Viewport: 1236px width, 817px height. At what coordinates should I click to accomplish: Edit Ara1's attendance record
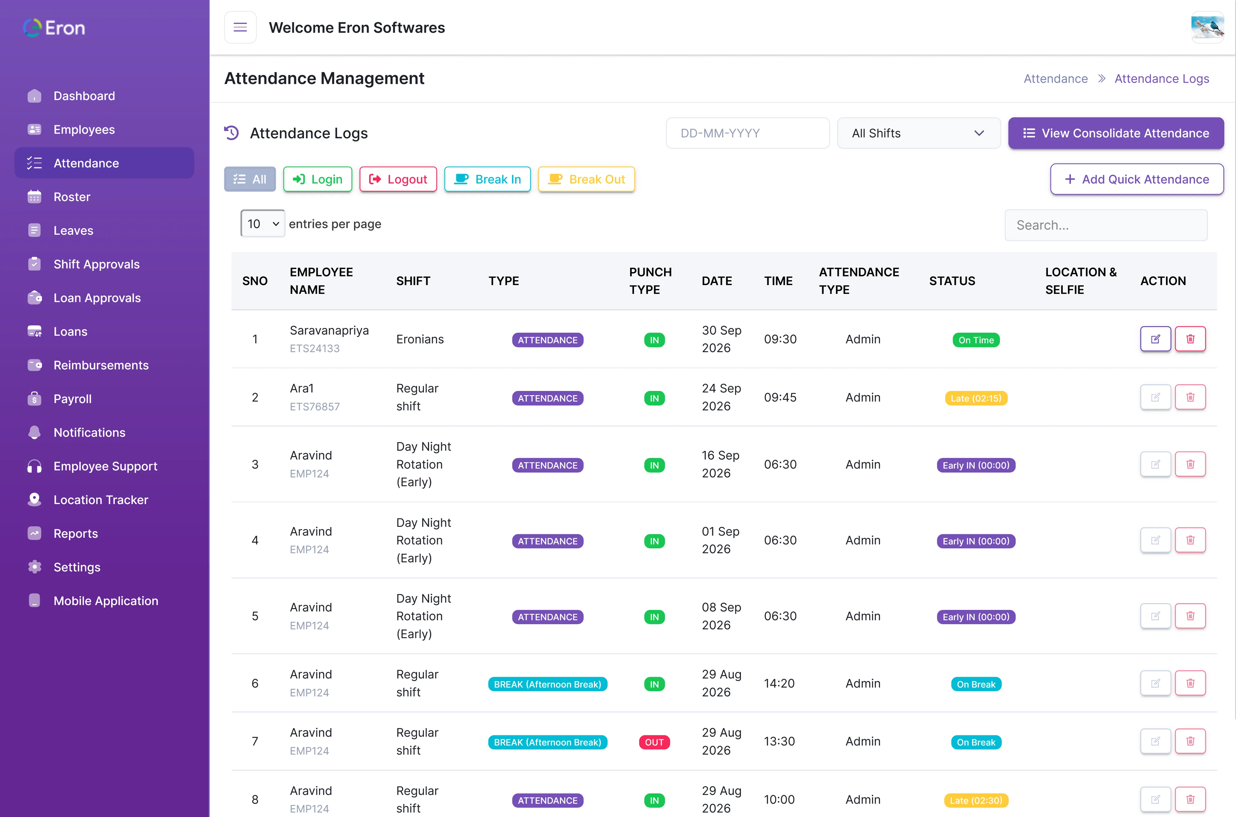coord(1155,398)
